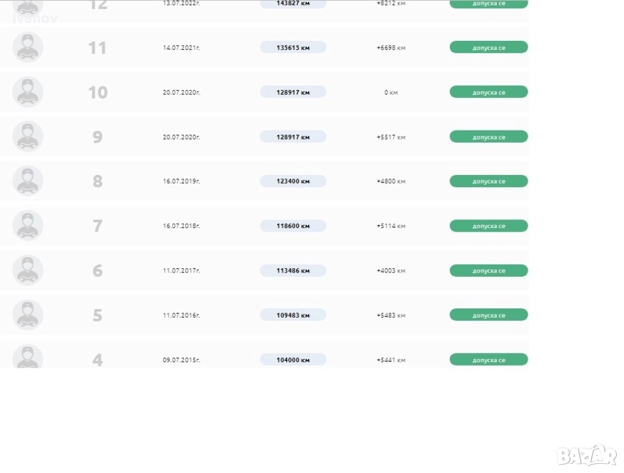This screenshot has height=473, width=624.
Task: Select the 109483 км mileage badge
Action: 293,315
